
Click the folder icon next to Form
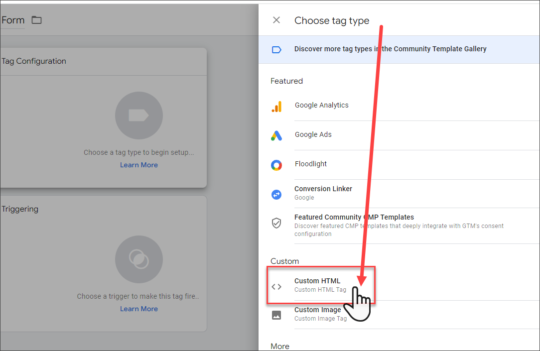pyautogui.click(x=36, y=20)
